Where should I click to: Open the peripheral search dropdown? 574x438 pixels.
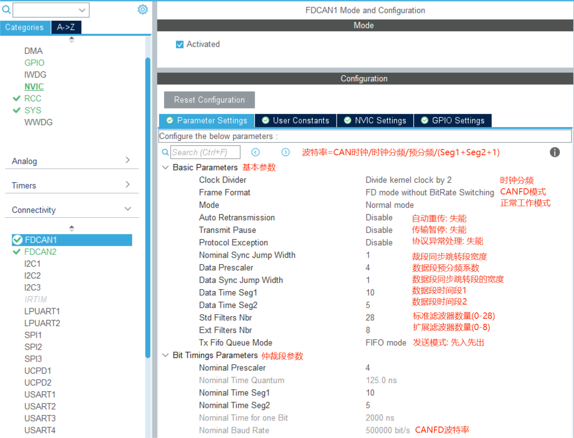(x=82, y=10)
